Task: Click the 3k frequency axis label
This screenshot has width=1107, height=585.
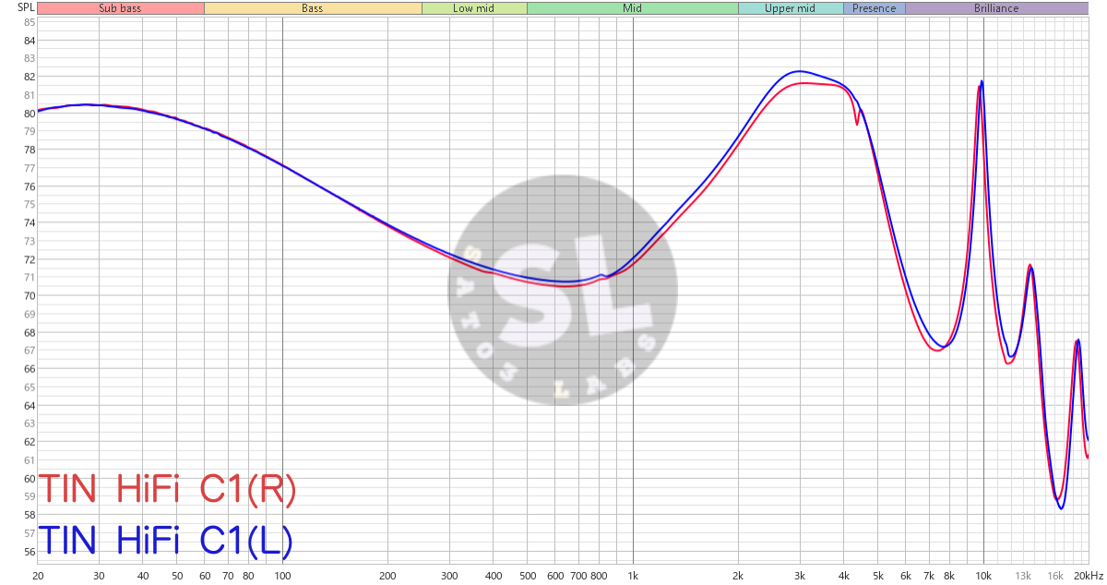Action: click(800, 576)
